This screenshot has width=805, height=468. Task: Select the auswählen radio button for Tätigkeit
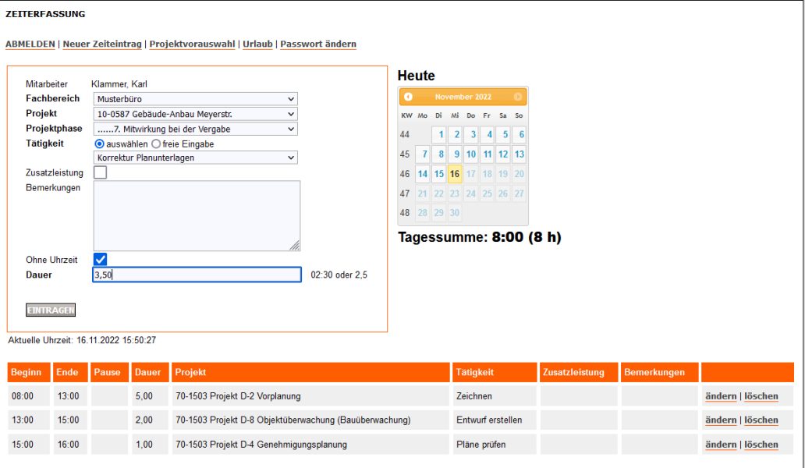(x=99, y=144)
